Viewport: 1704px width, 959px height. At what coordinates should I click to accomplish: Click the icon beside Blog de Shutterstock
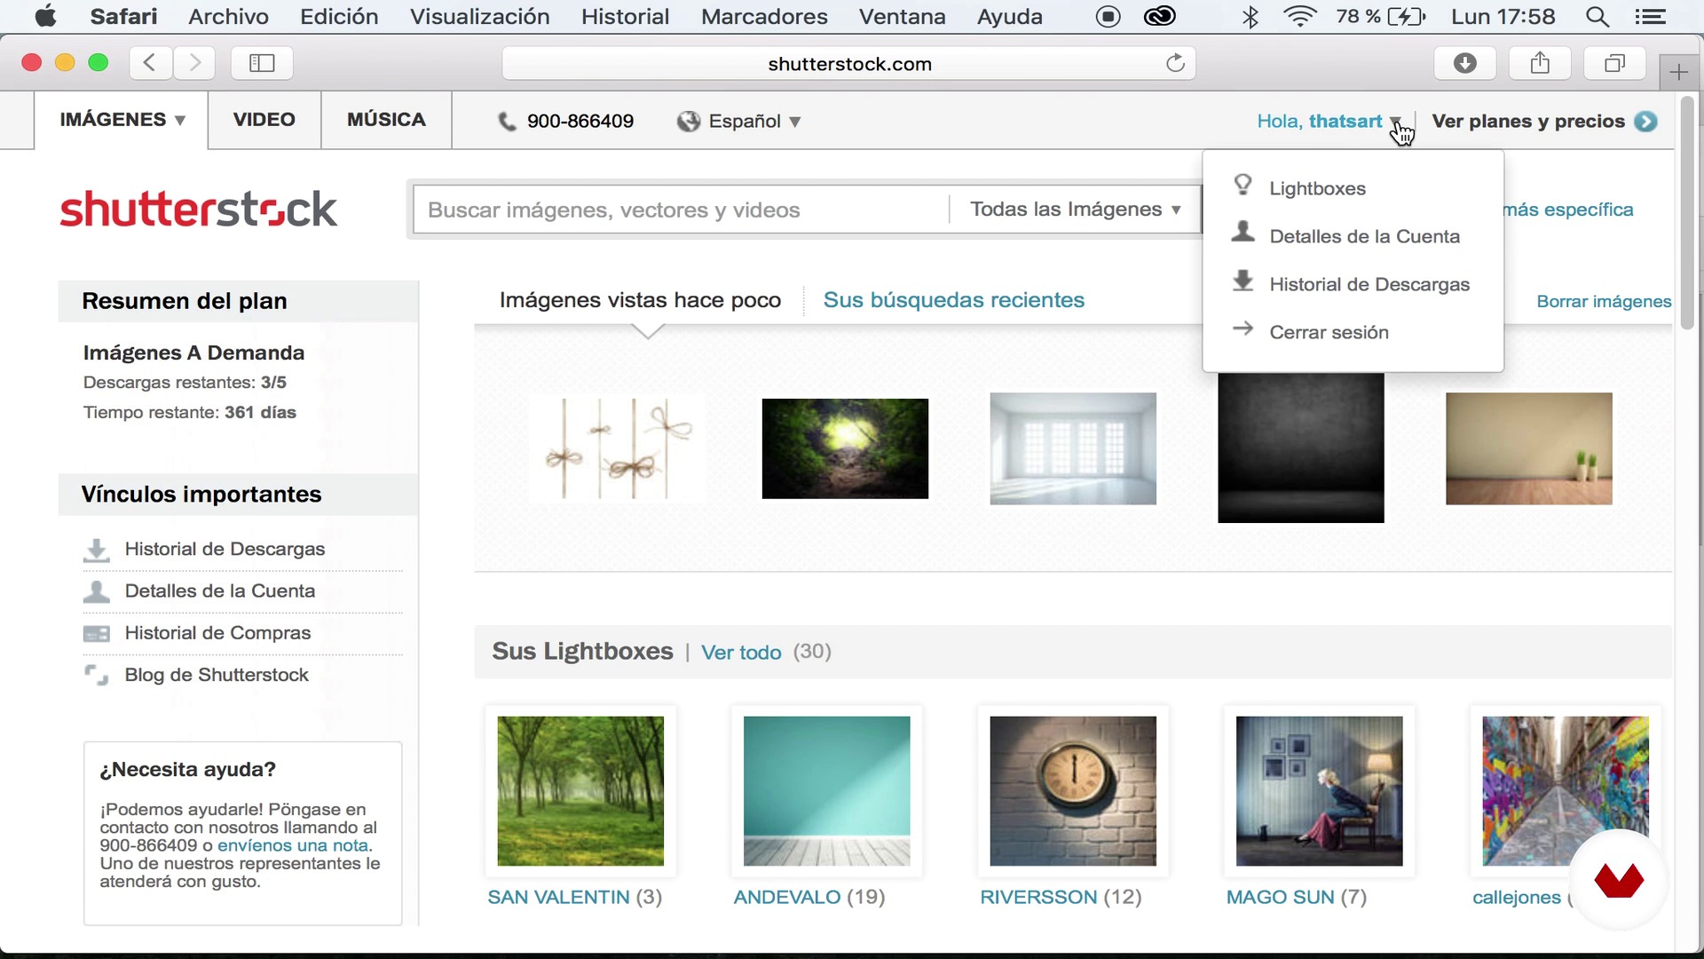click(x=96, y=676)
